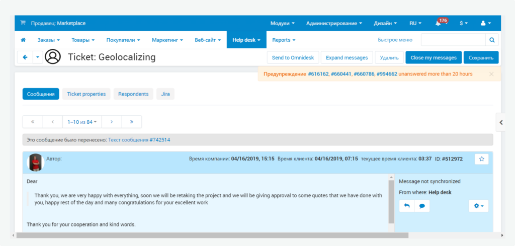Viewport: 515px width, 246px height.
Task: Go to next page of messages
Action: tap(112, 122)
